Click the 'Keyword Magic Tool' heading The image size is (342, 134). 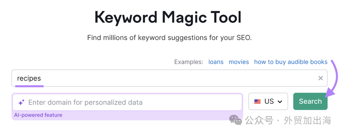tap(168, 17)
